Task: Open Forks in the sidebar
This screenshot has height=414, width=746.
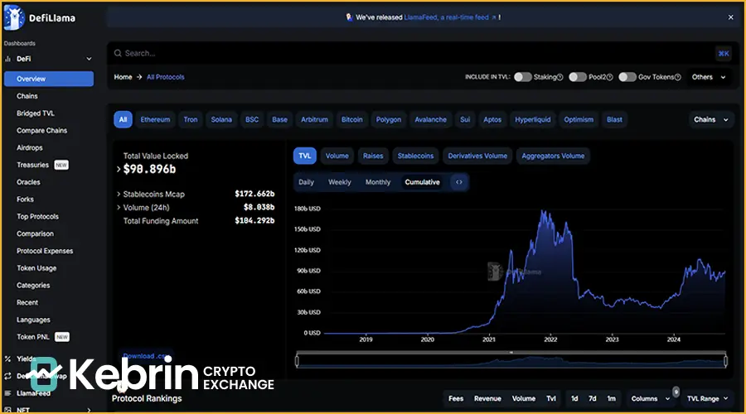Action: (x=25, y=200)
